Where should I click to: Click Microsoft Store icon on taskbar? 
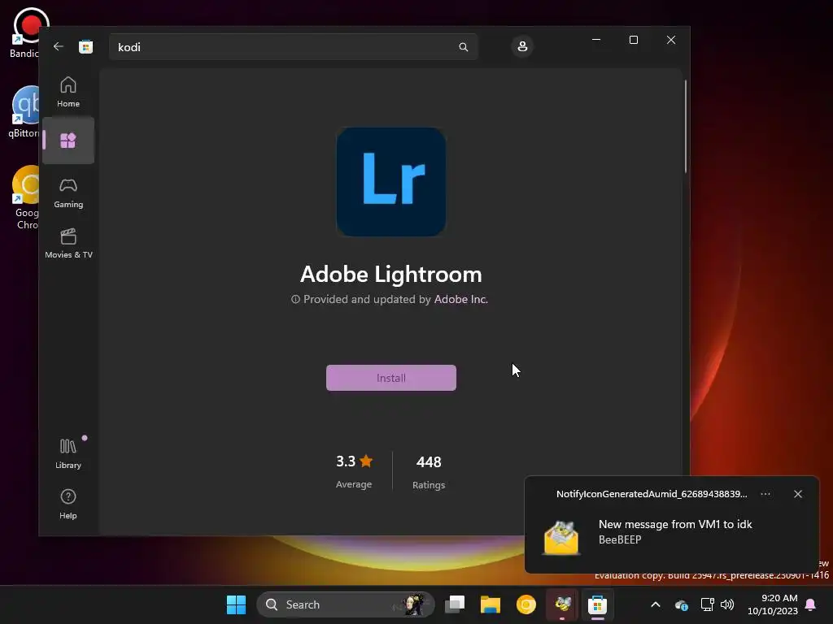(597, 604)
